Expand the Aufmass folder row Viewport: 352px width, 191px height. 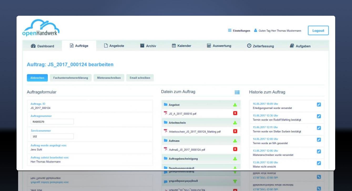[x=201, y=141]
